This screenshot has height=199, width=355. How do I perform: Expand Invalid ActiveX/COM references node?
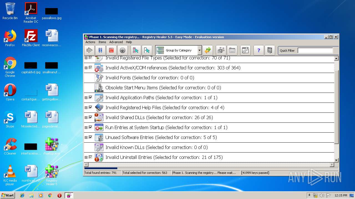pos(86,68)
